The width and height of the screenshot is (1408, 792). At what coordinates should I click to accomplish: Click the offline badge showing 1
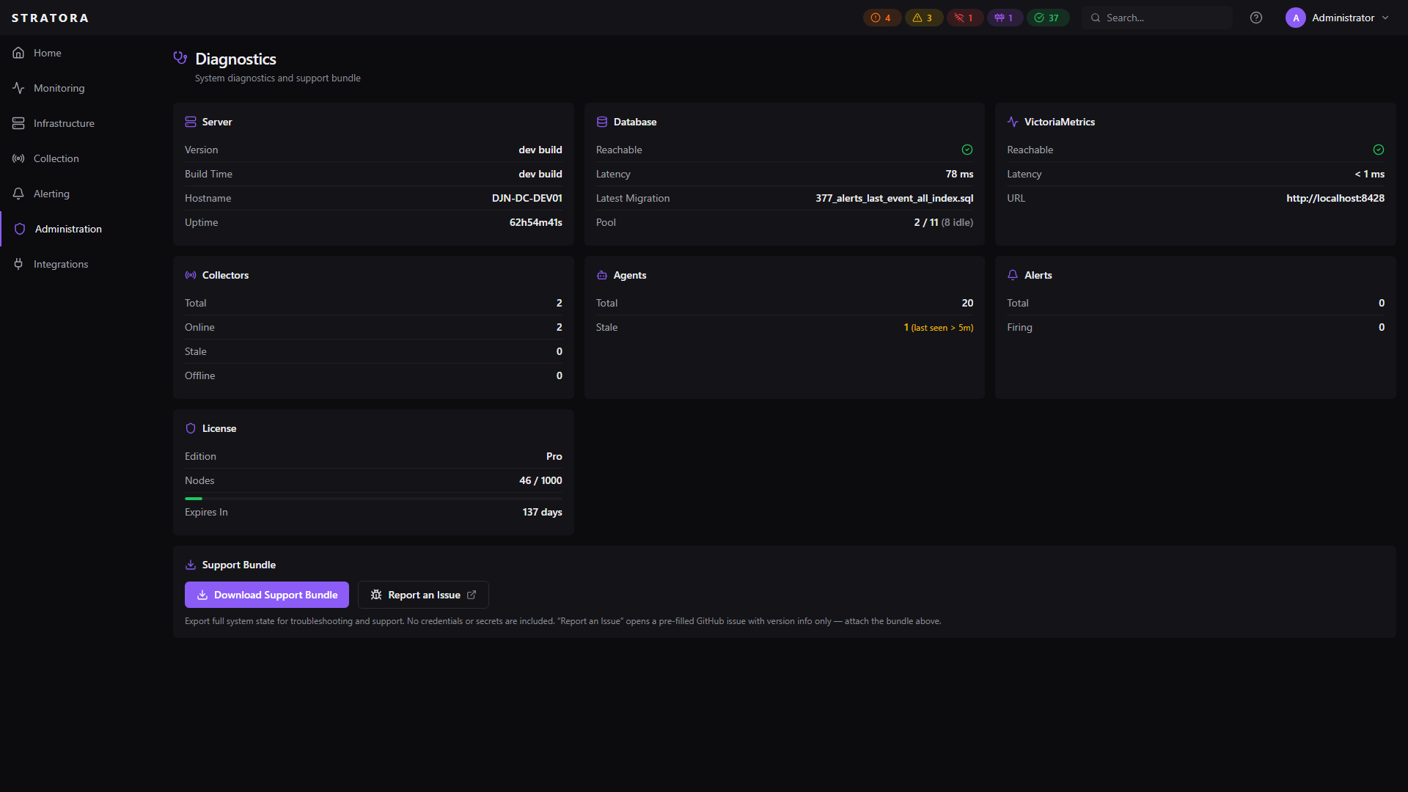[x=964, y=18]
